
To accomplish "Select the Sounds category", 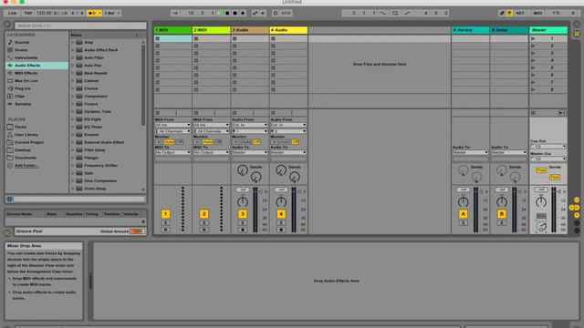I will click(x=22, y=43).
